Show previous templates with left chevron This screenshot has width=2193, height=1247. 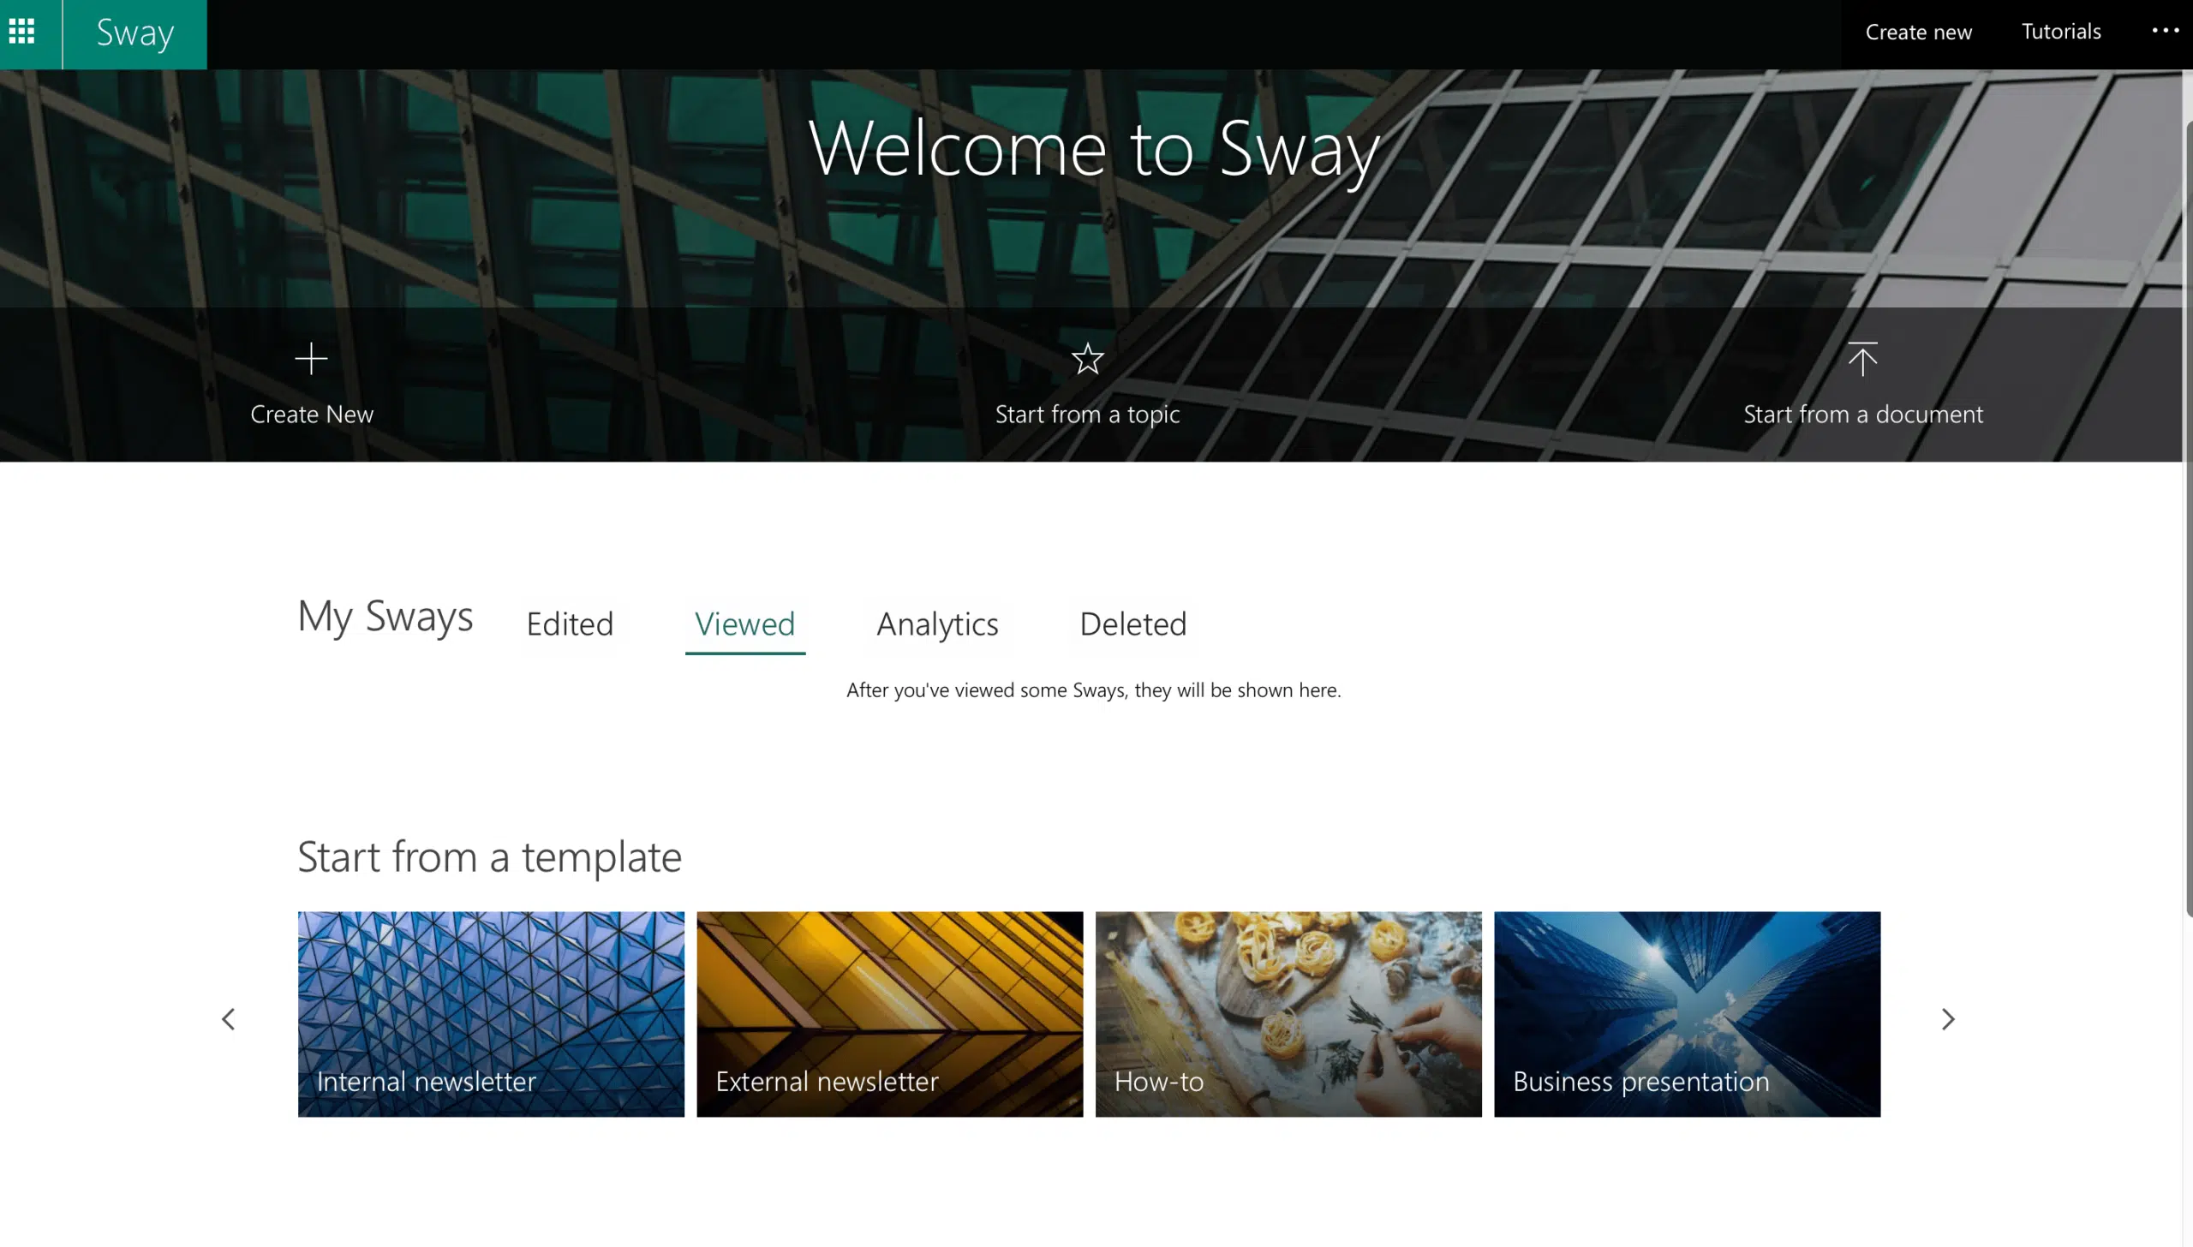click(228, 1019)
